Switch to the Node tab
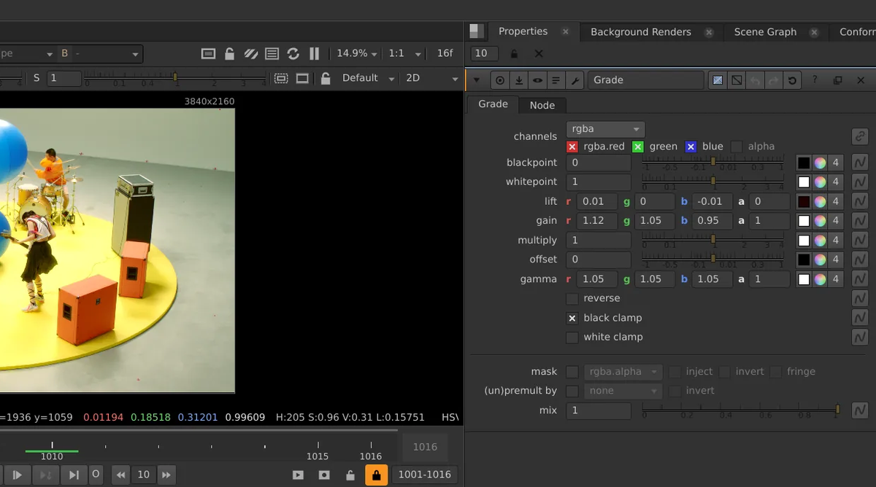This screenshot has width=876, height=487. click(542, 105)
